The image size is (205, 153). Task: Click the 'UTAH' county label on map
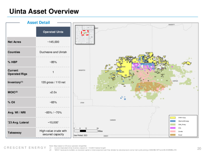(x=82, y=103)
